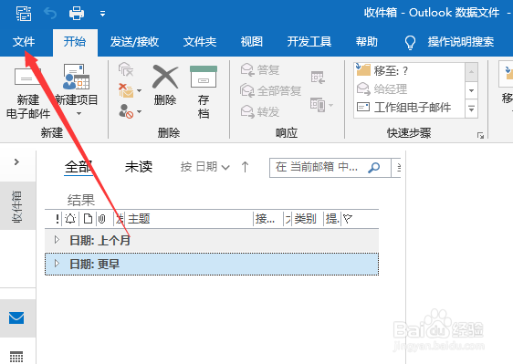Click the search magnifier icon
The height and width of the screenshot is (364, 513).
374,168
